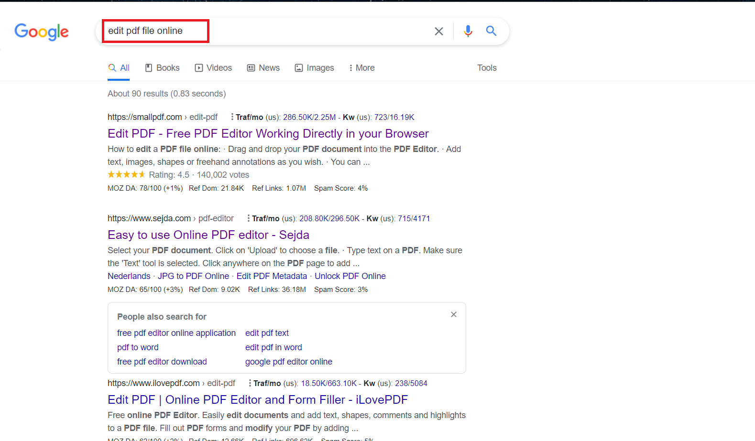Open the JPG to PDF Online sitelink

pos(194,276)
